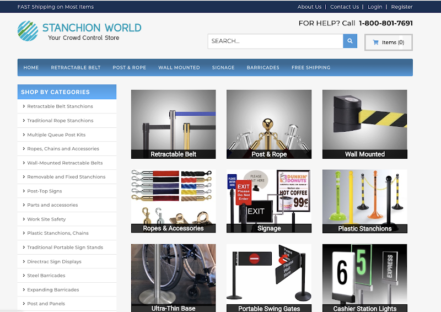Select Directrac Sign Displays category
This screenshot has height=312, width=441.
click(x=67, y=261)
